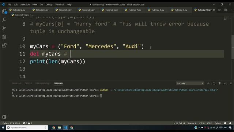234x132 pixels.
Task: Click Tutorial 10.py breadcrumb
Action: point(22,15)
